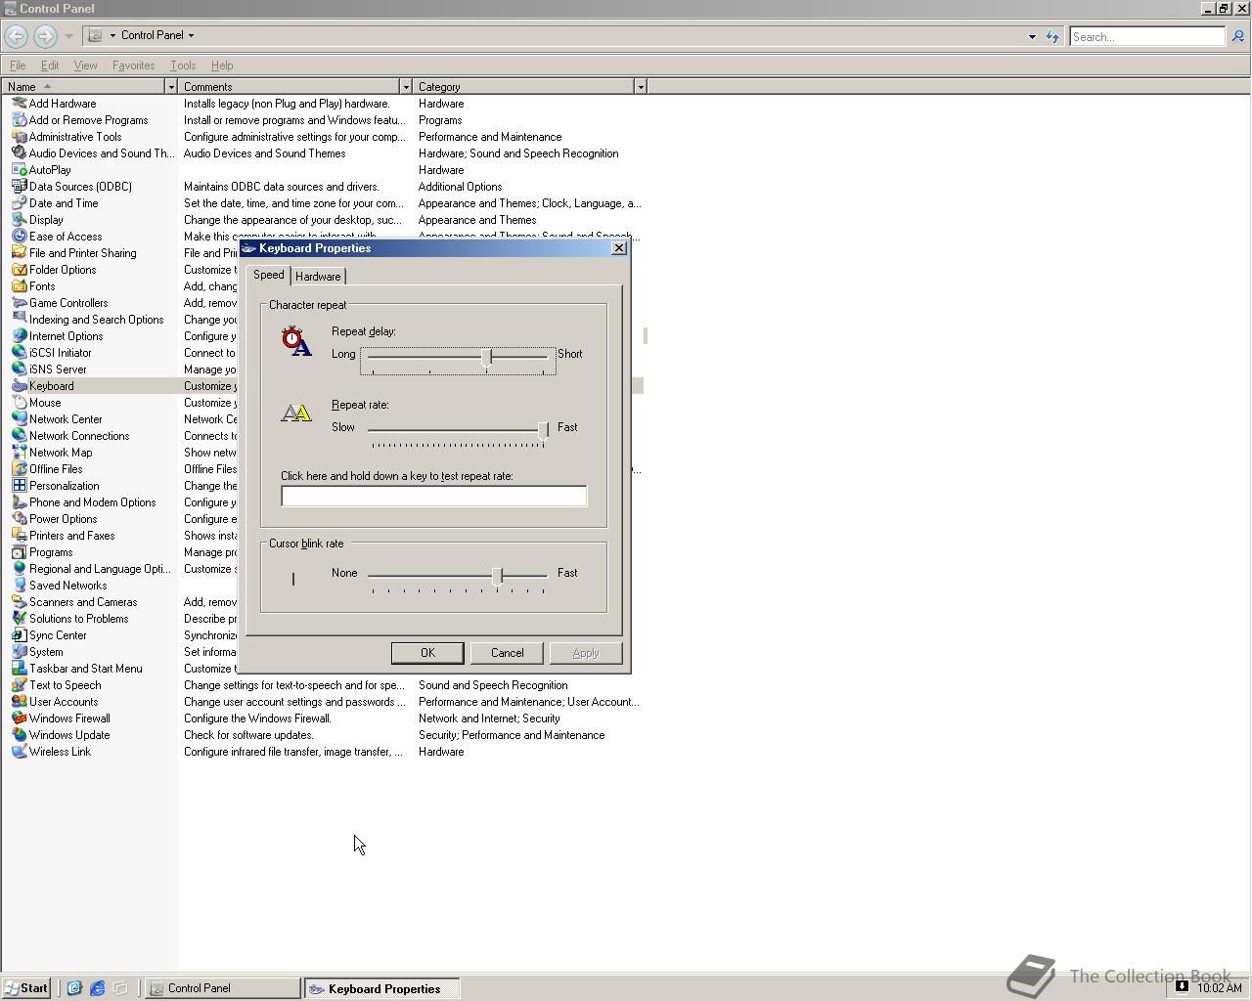
Task: Open the File menu
Action: tap(18, 65)
